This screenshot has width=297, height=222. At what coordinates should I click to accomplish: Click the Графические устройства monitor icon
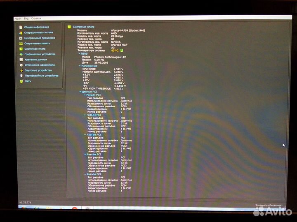(21, 54)
